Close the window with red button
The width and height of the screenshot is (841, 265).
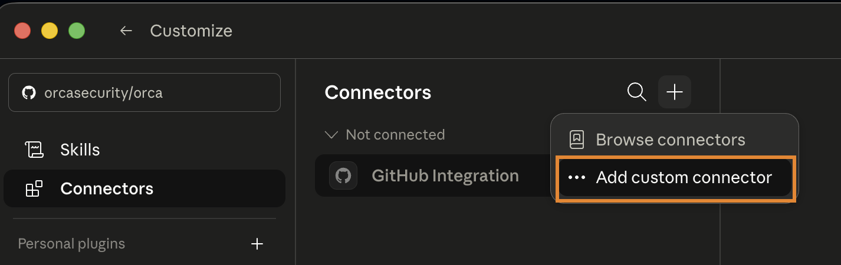[x=22, y=31]
